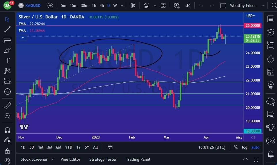Open the hotlists flame panel
The width and height of the screenshot is (277, 165).
click(x=270, y=58)
